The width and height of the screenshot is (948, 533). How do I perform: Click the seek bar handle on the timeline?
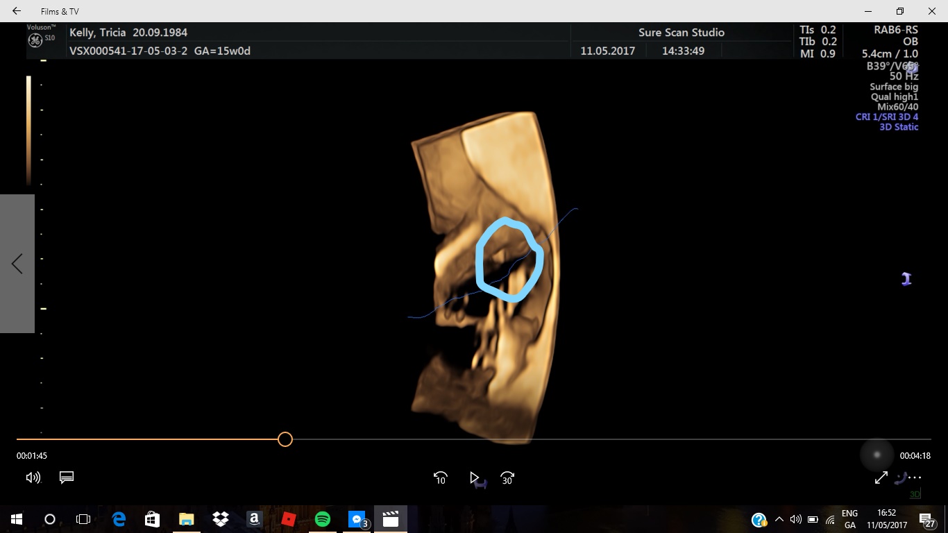tap(285, 439)
